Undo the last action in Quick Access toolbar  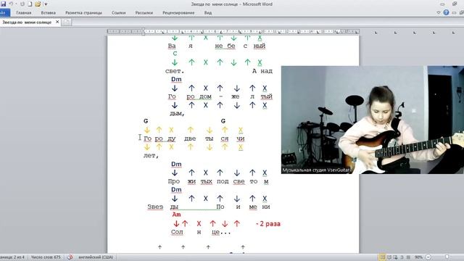click(11, 4)
